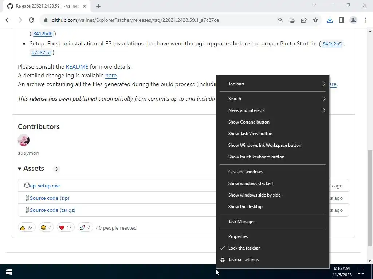
Task: Click the share page icon
Action: 304,20
